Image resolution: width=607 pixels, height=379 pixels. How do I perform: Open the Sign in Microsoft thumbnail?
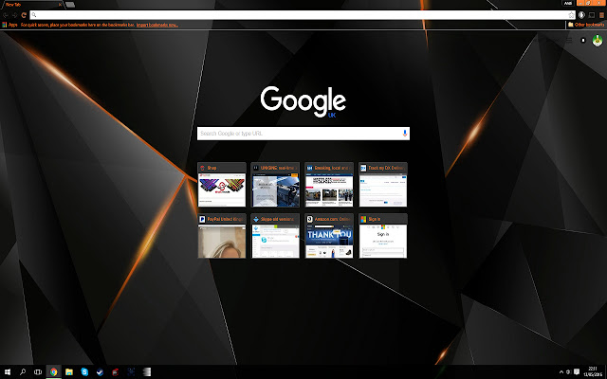click(383, 236)
